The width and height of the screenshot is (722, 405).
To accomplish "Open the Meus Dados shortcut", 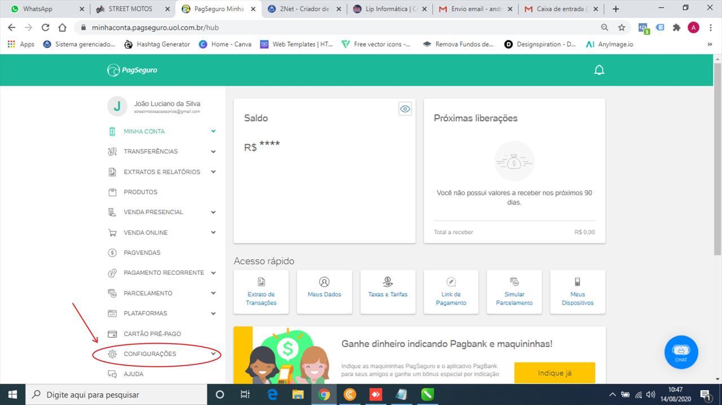I will tap(324, 292).
